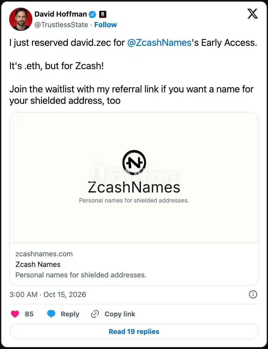Open David Hoffman's profile picture
This screenshot has height=349, width=268.
21,19
